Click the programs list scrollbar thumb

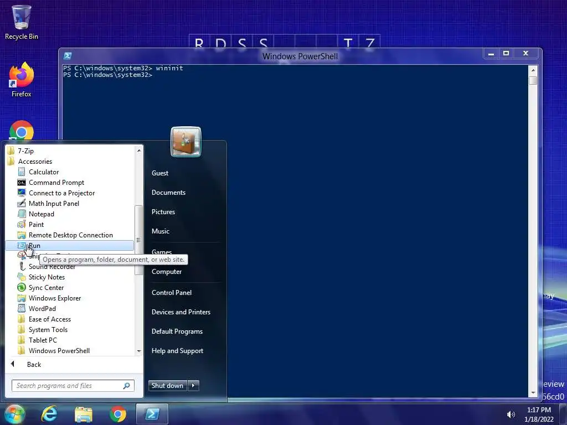138,240
